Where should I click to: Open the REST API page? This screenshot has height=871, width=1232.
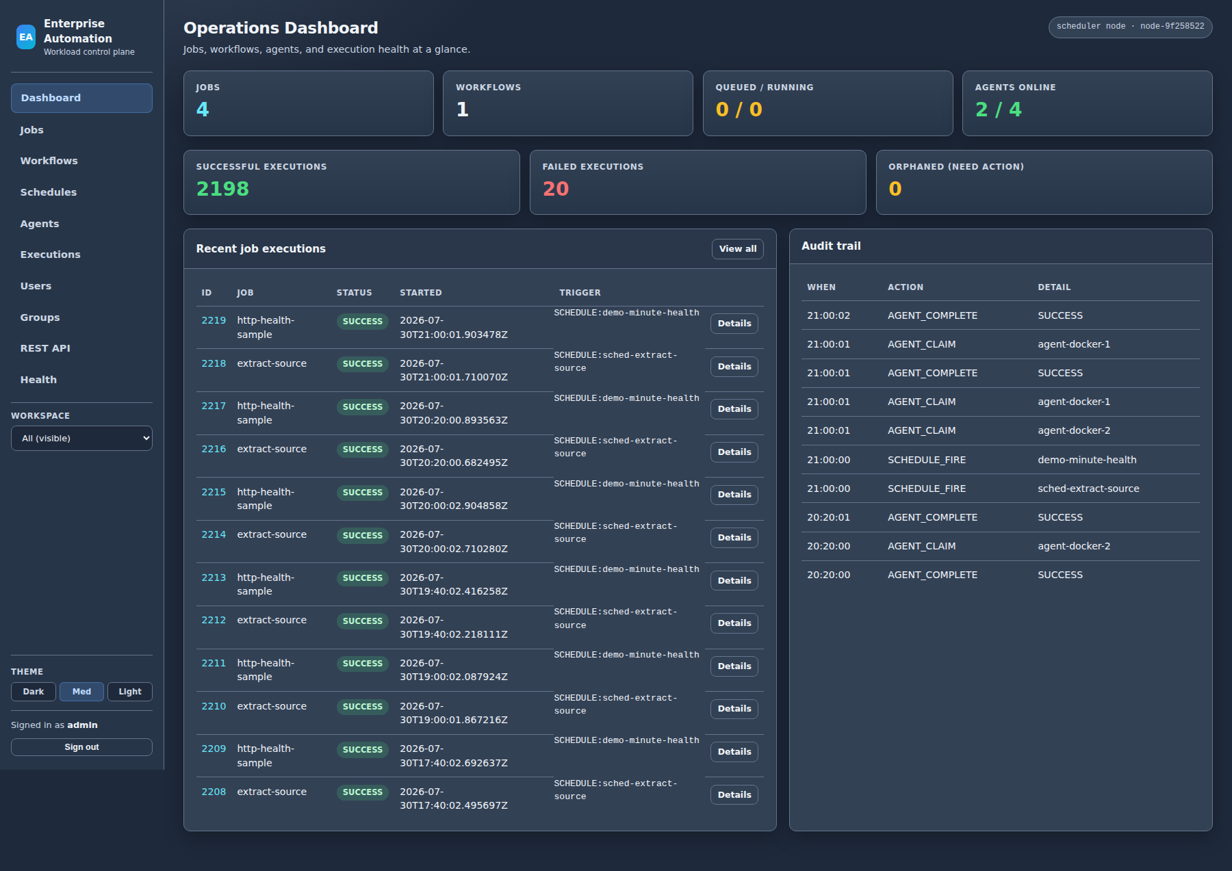81,348
